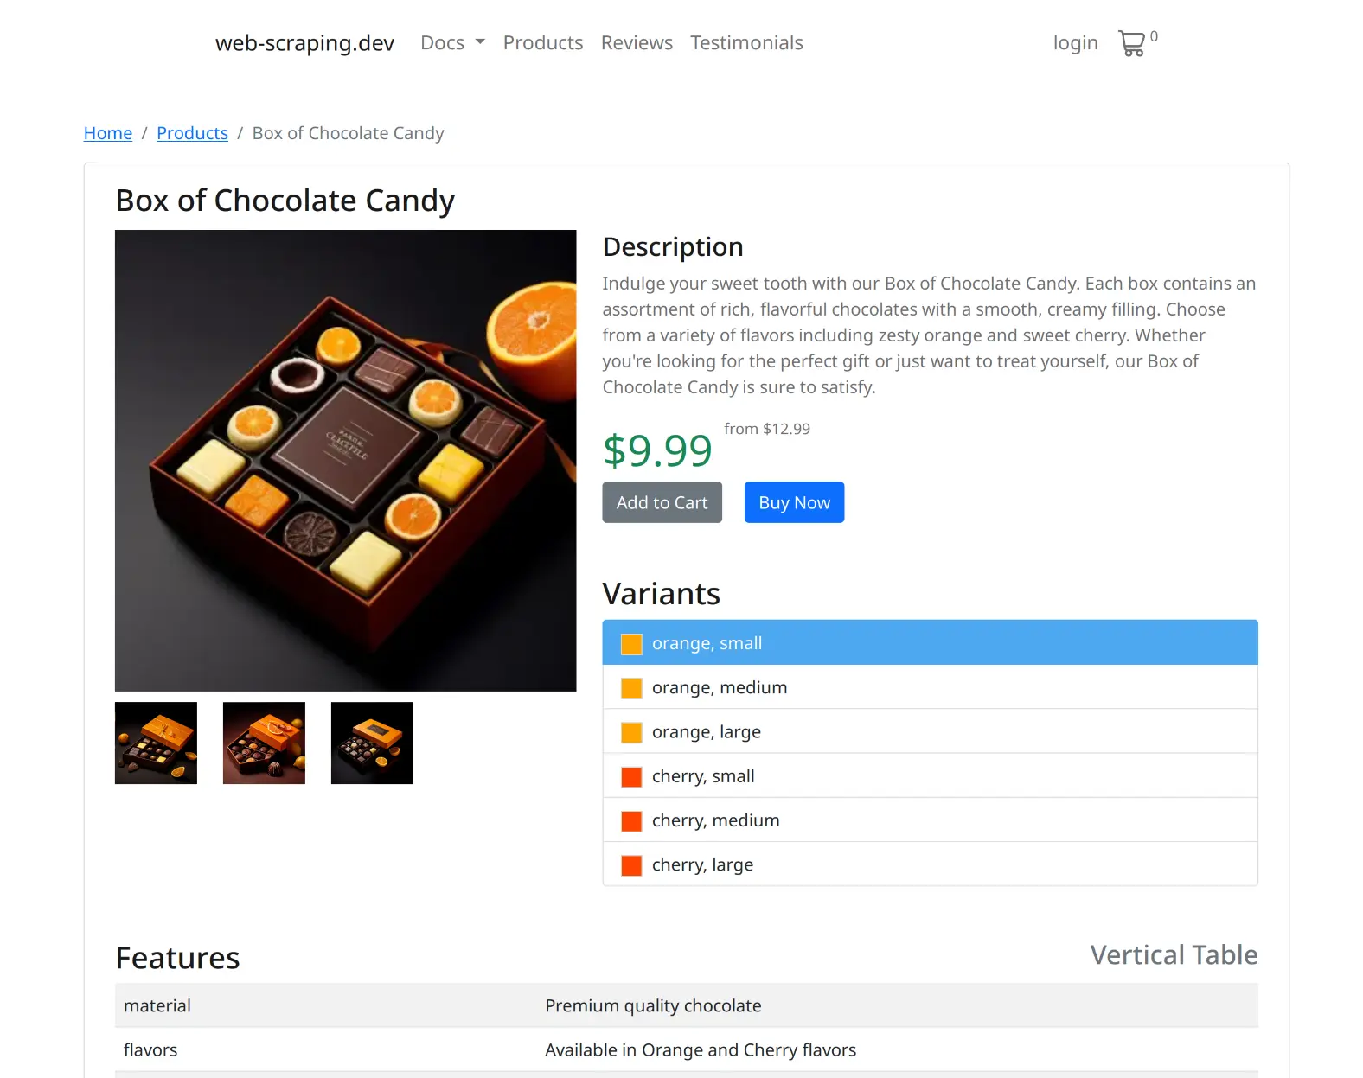Open the second product thumbnail
This screenshot has height=1078, width=1363.
[x=264, y=743]
